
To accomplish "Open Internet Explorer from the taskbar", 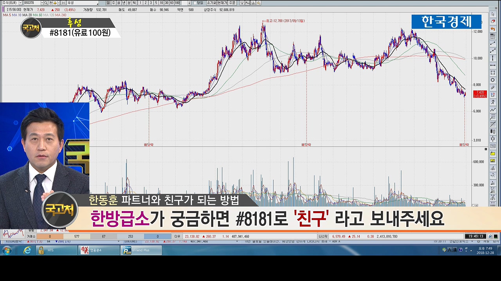I will click(27, 250).
